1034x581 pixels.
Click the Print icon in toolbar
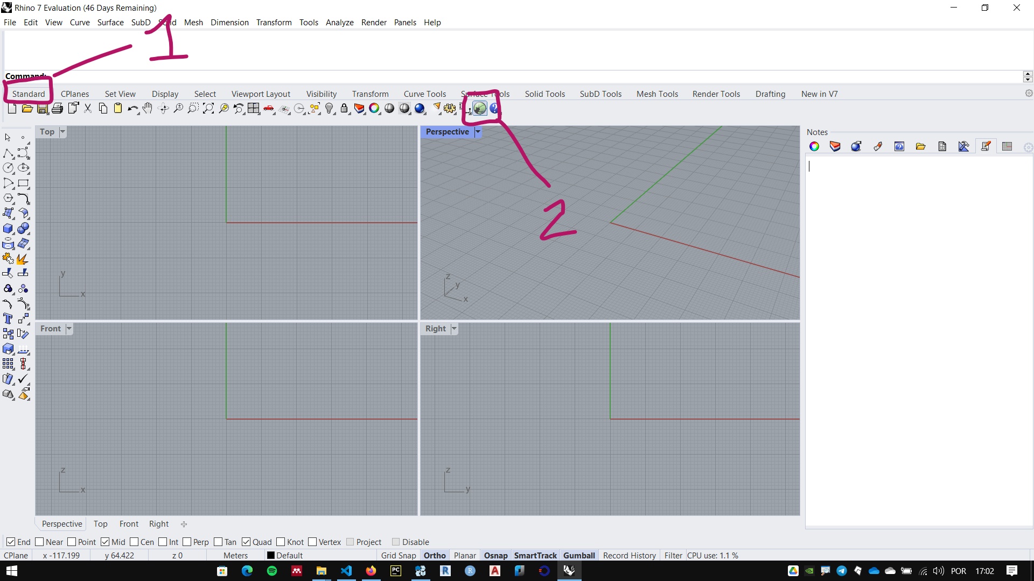(57, 109)
